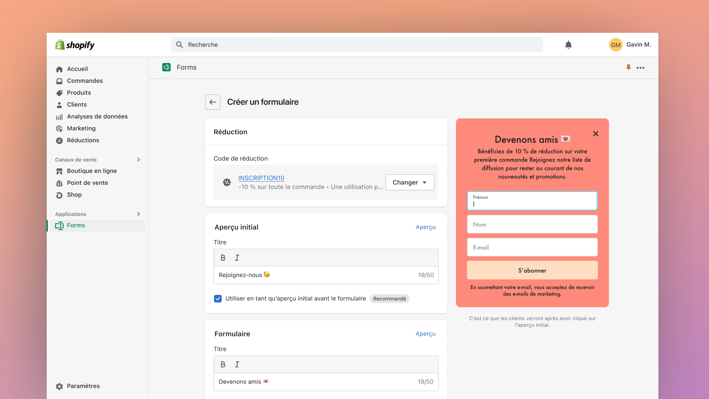Apply italic in Formulaire title
Viewport: 709px width, 399px height.
click(x=237, y=364)
